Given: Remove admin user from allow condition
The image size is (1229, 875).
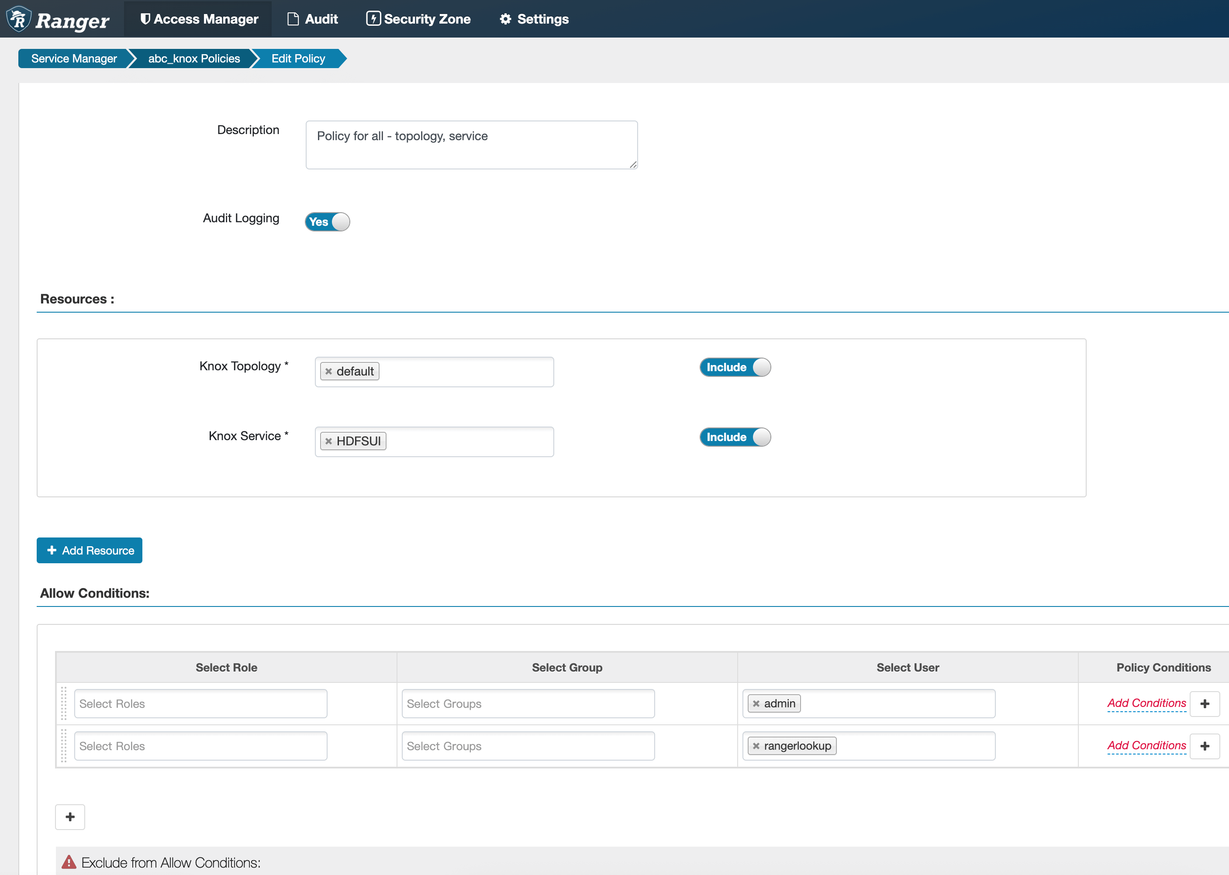Looking at the screenshot, I should (756, 704).
